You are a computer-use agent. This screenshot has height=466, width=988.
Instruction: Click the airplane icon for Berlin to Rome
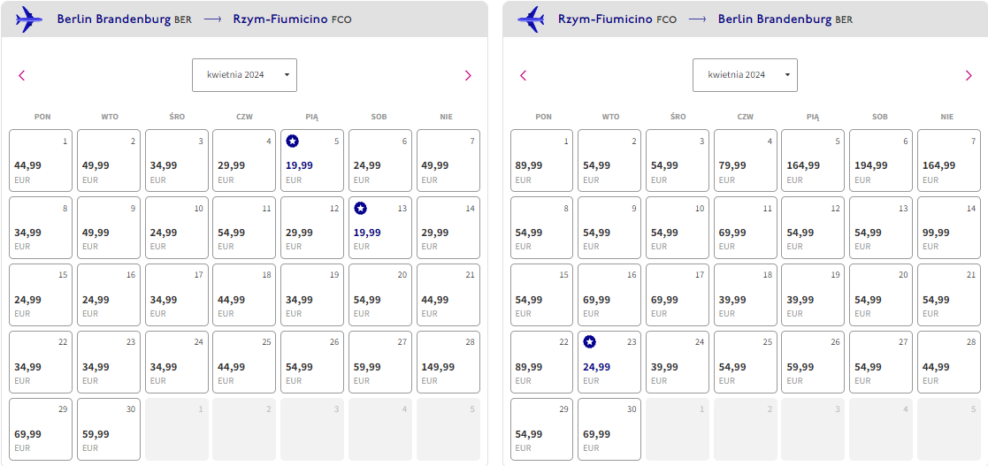point(29,19)
